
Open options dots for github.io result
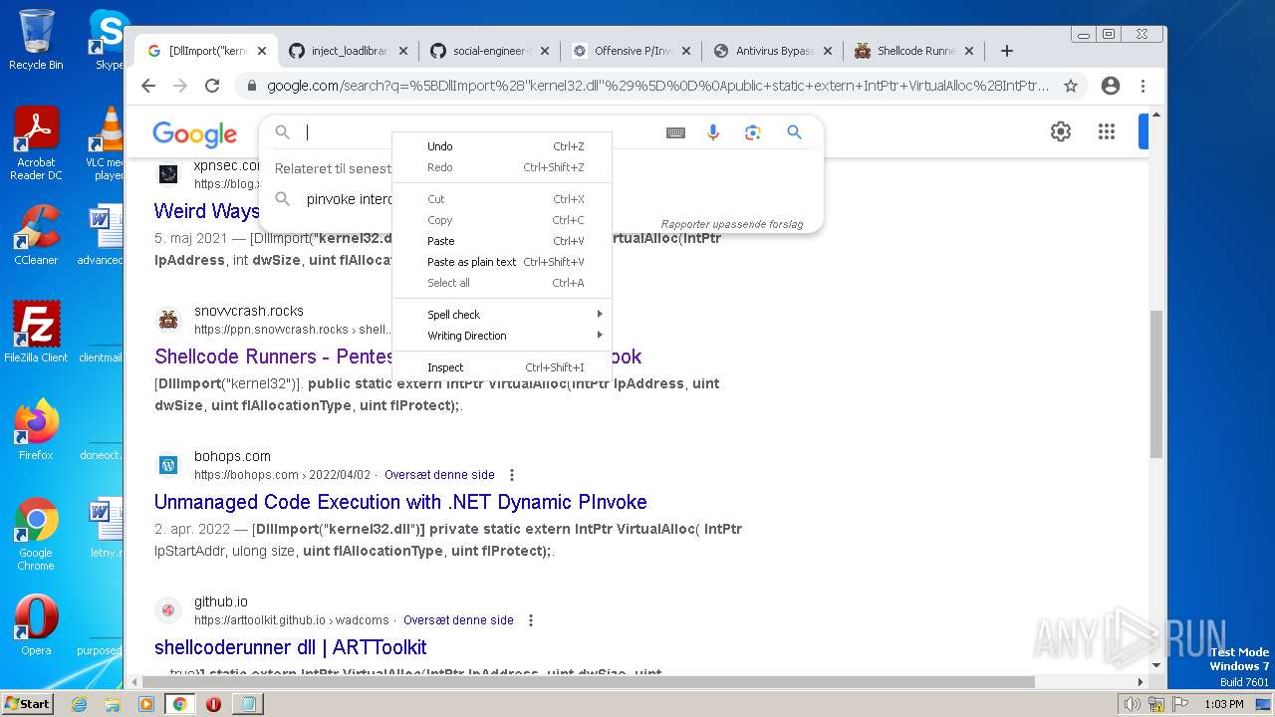pyautogui.click(x=531, y=620)
